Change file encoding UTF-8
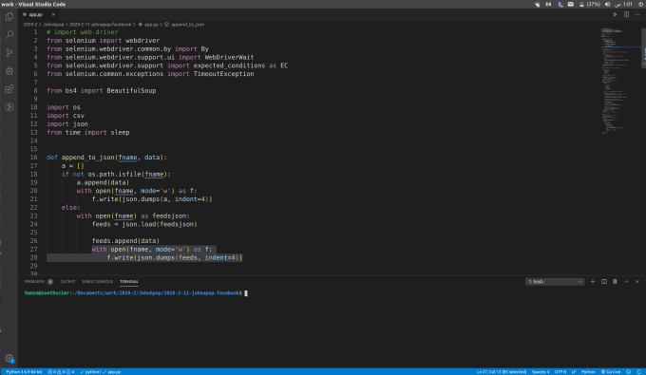Image resolution: width=646 pixels, height=375 pixels. (x=560, y=372)
